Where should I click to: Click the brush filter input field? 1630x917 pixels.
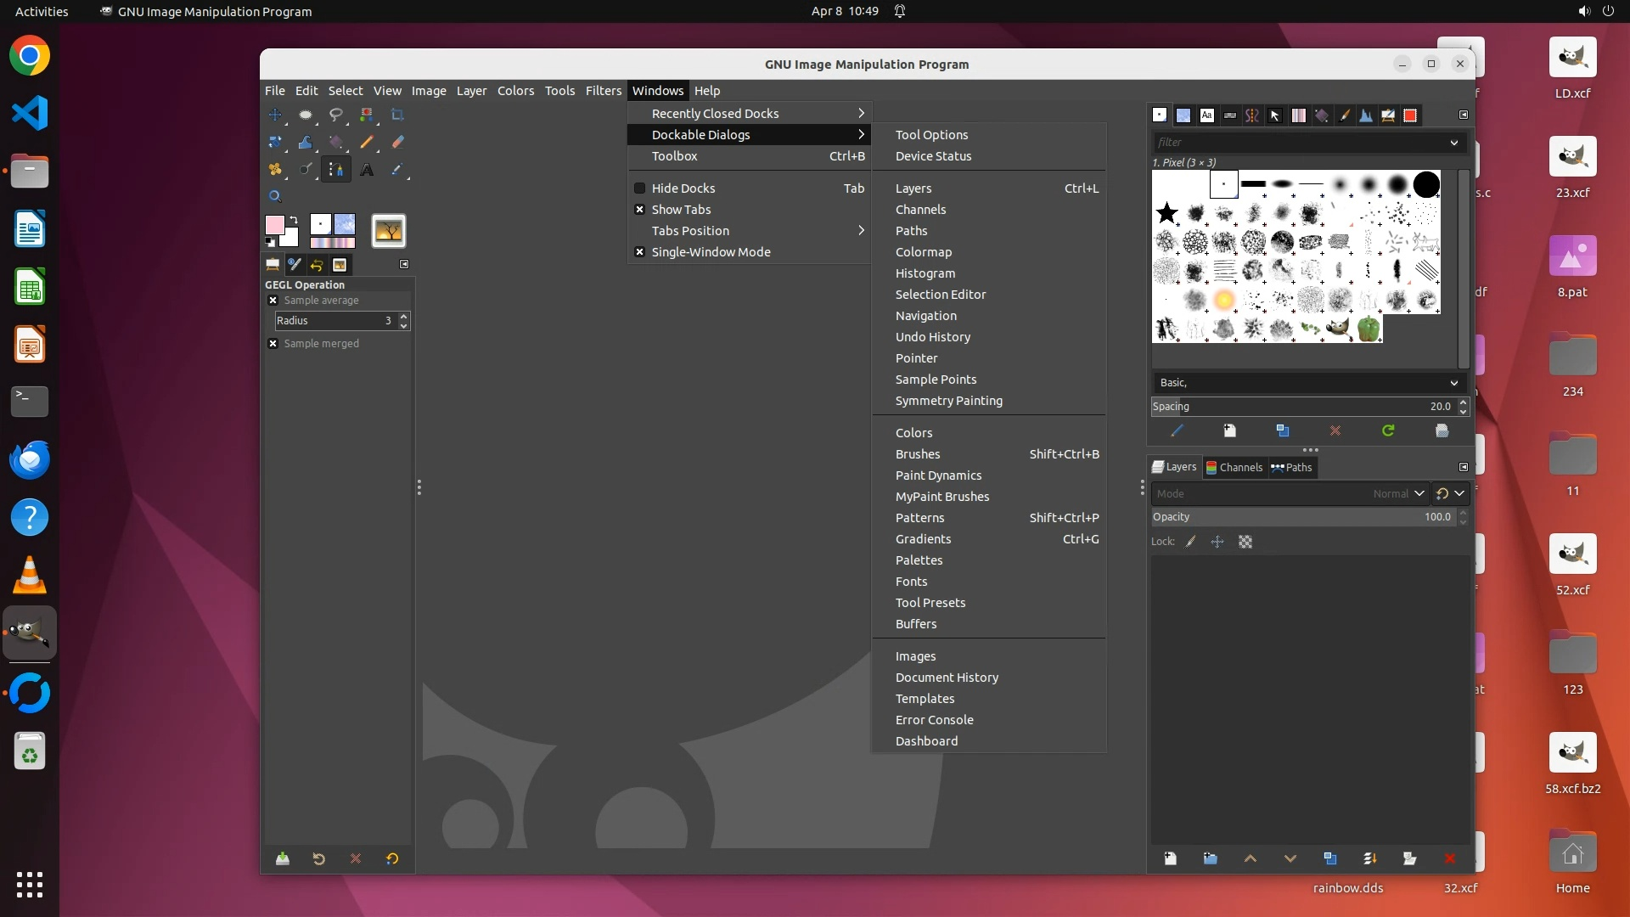pyautogui.click(x=1299, y=143)
